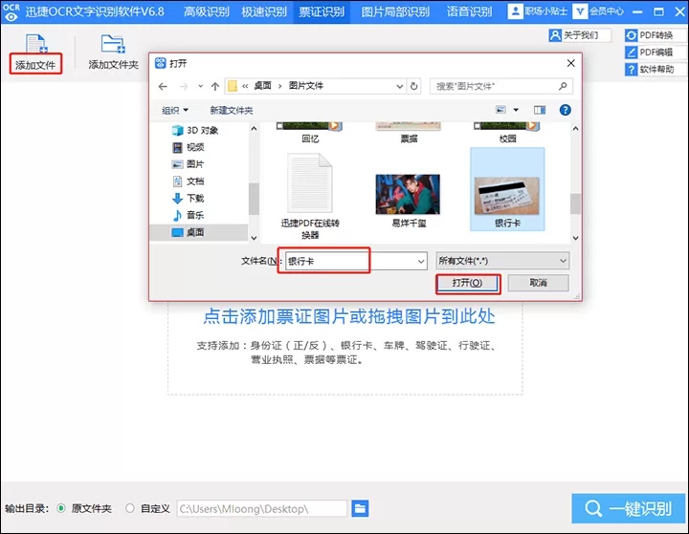Screen dimensions: 689x534
Task: Click the file name input field
Action: (355, 262)
